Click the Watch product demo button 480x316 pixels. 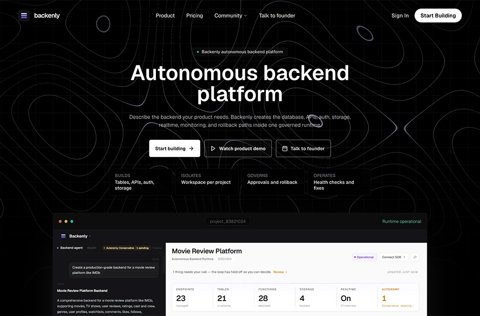[238, 148]
